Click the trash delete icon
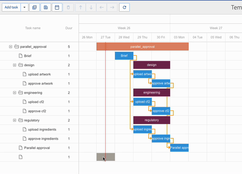This screenshot has width=242, height=174. click(68, 7)
